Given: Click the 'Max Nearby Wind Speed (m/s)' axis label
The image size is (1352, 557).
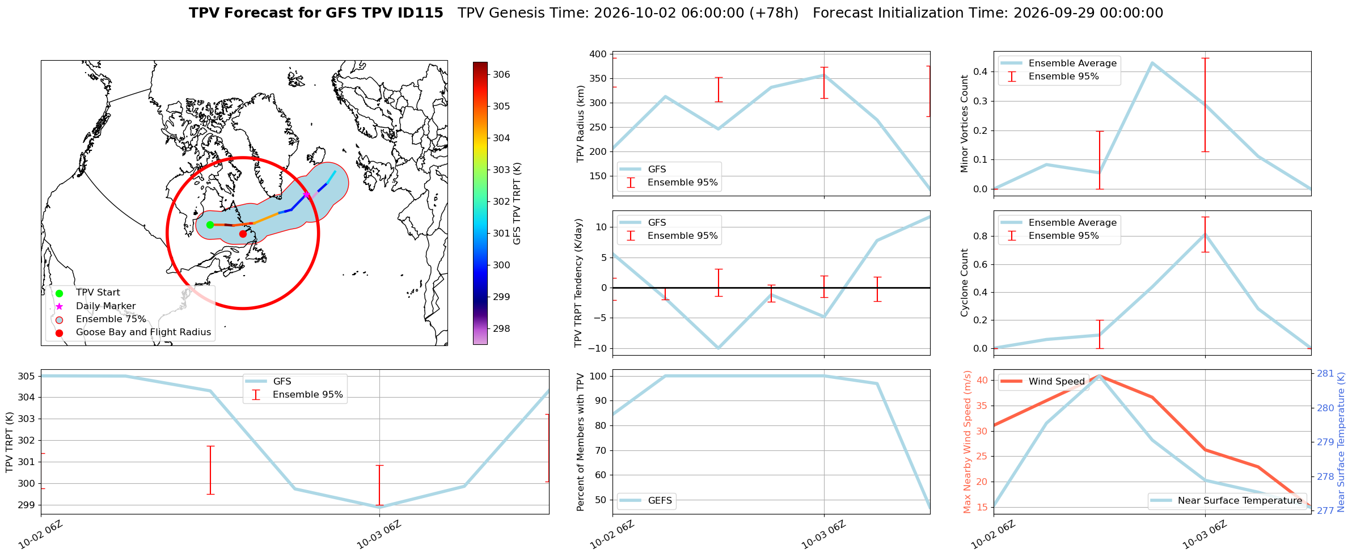Looking at the screenshot, I should [967, 442].
